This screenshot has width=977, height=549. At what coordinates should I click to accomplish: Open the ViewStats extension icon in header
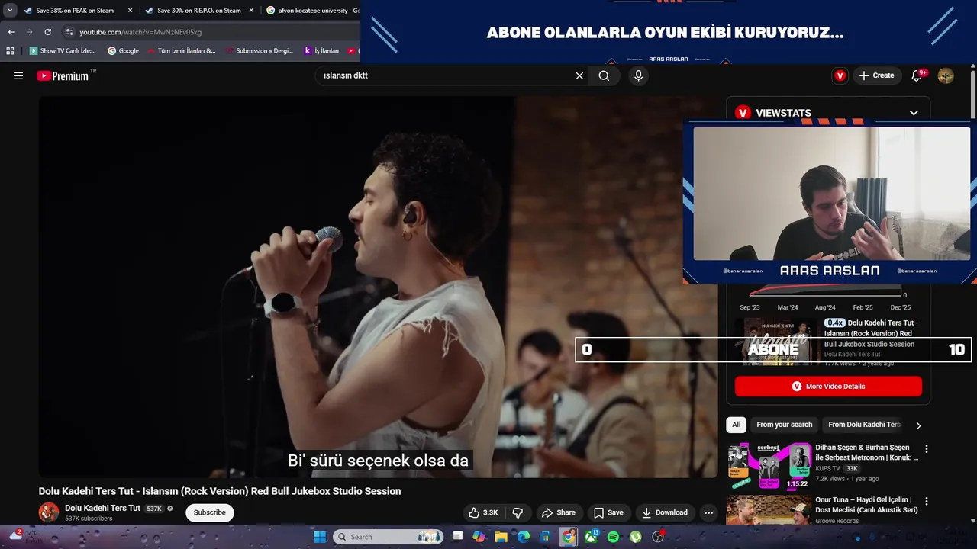(x=840, y=75)
